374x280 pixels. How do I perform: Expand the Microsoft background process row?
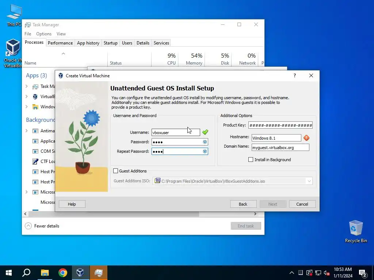point(26,192)
